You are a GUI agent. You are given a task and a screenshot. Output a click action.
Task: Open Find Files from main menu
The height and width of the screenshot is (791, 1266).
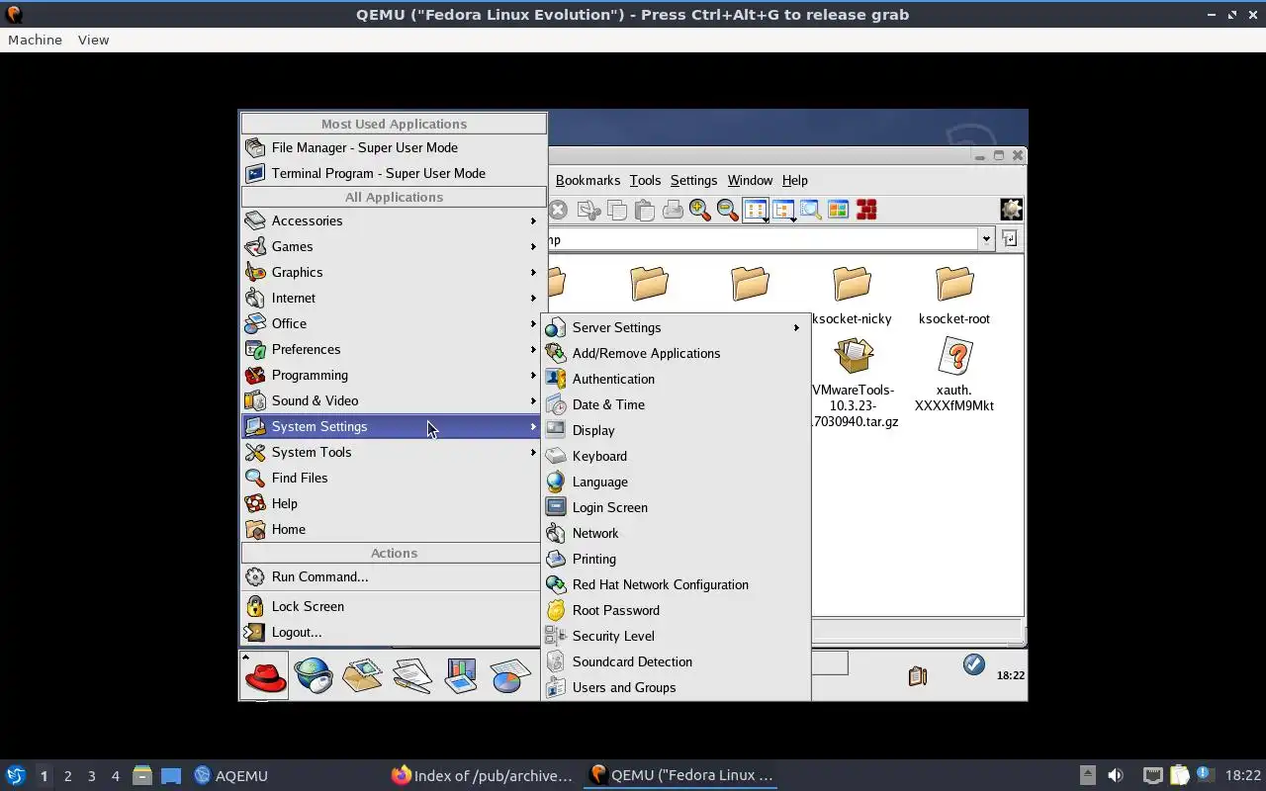[392, 478]
